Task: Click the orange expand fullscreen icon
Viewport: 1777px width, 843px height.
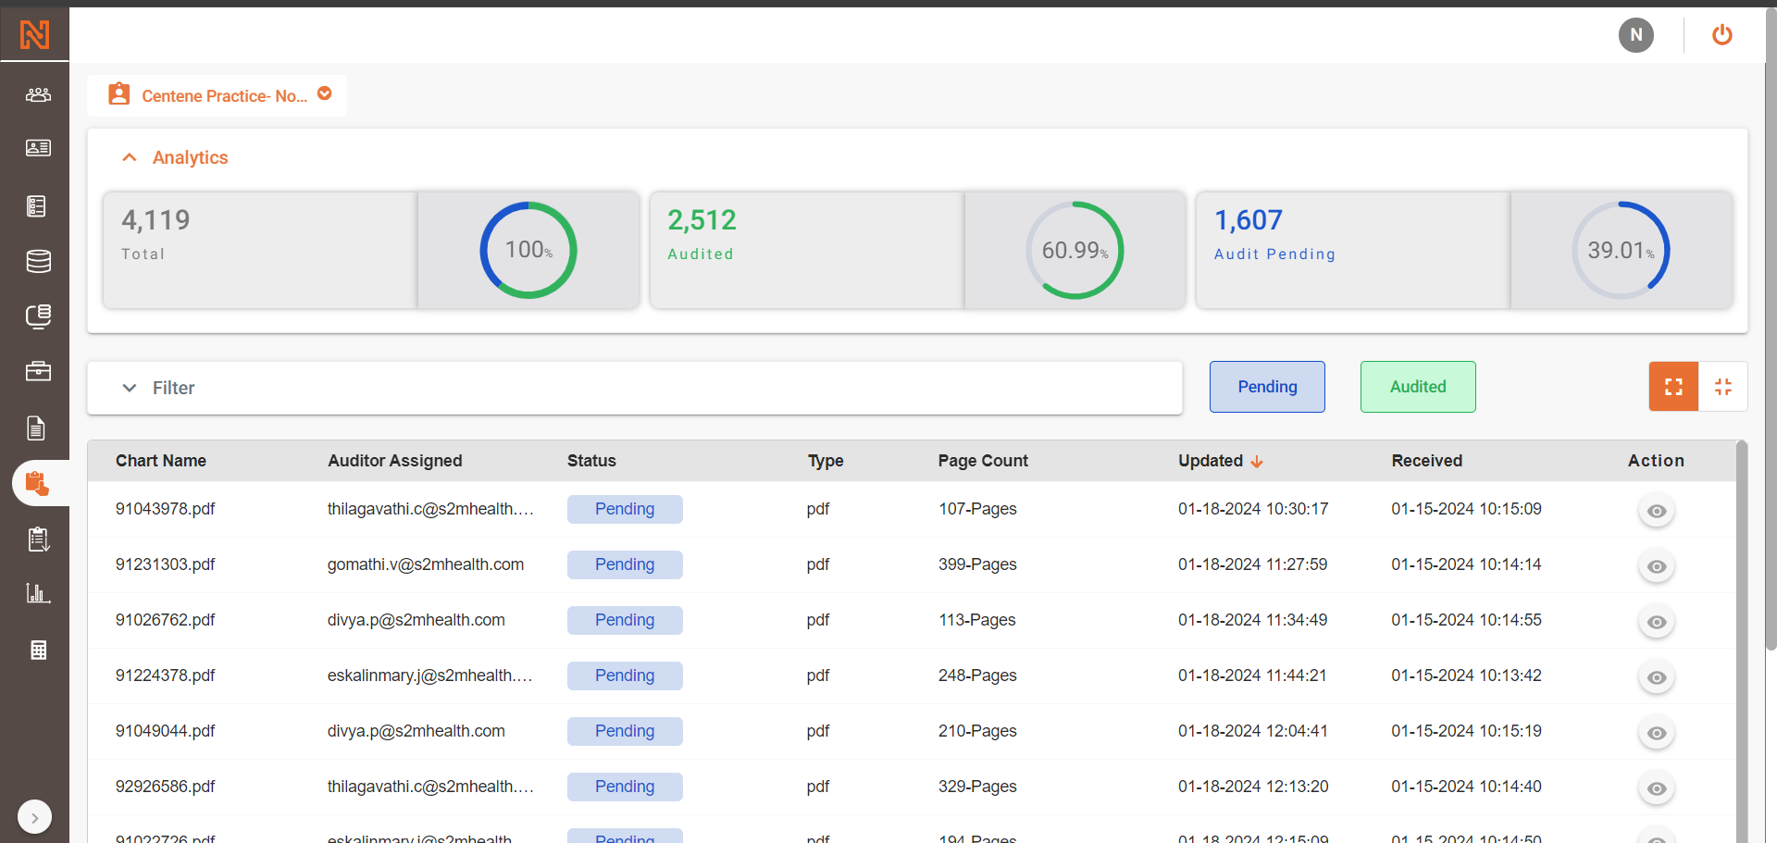Action: [x=1673, y=387]
